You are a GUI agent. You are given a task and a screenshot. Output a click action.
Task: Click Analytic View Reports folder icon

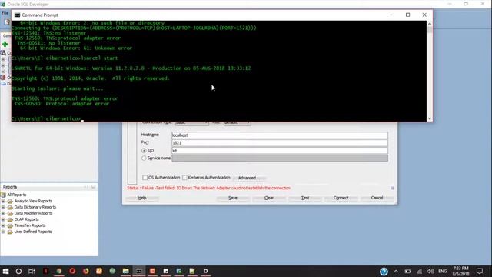[x=10, y=201]
